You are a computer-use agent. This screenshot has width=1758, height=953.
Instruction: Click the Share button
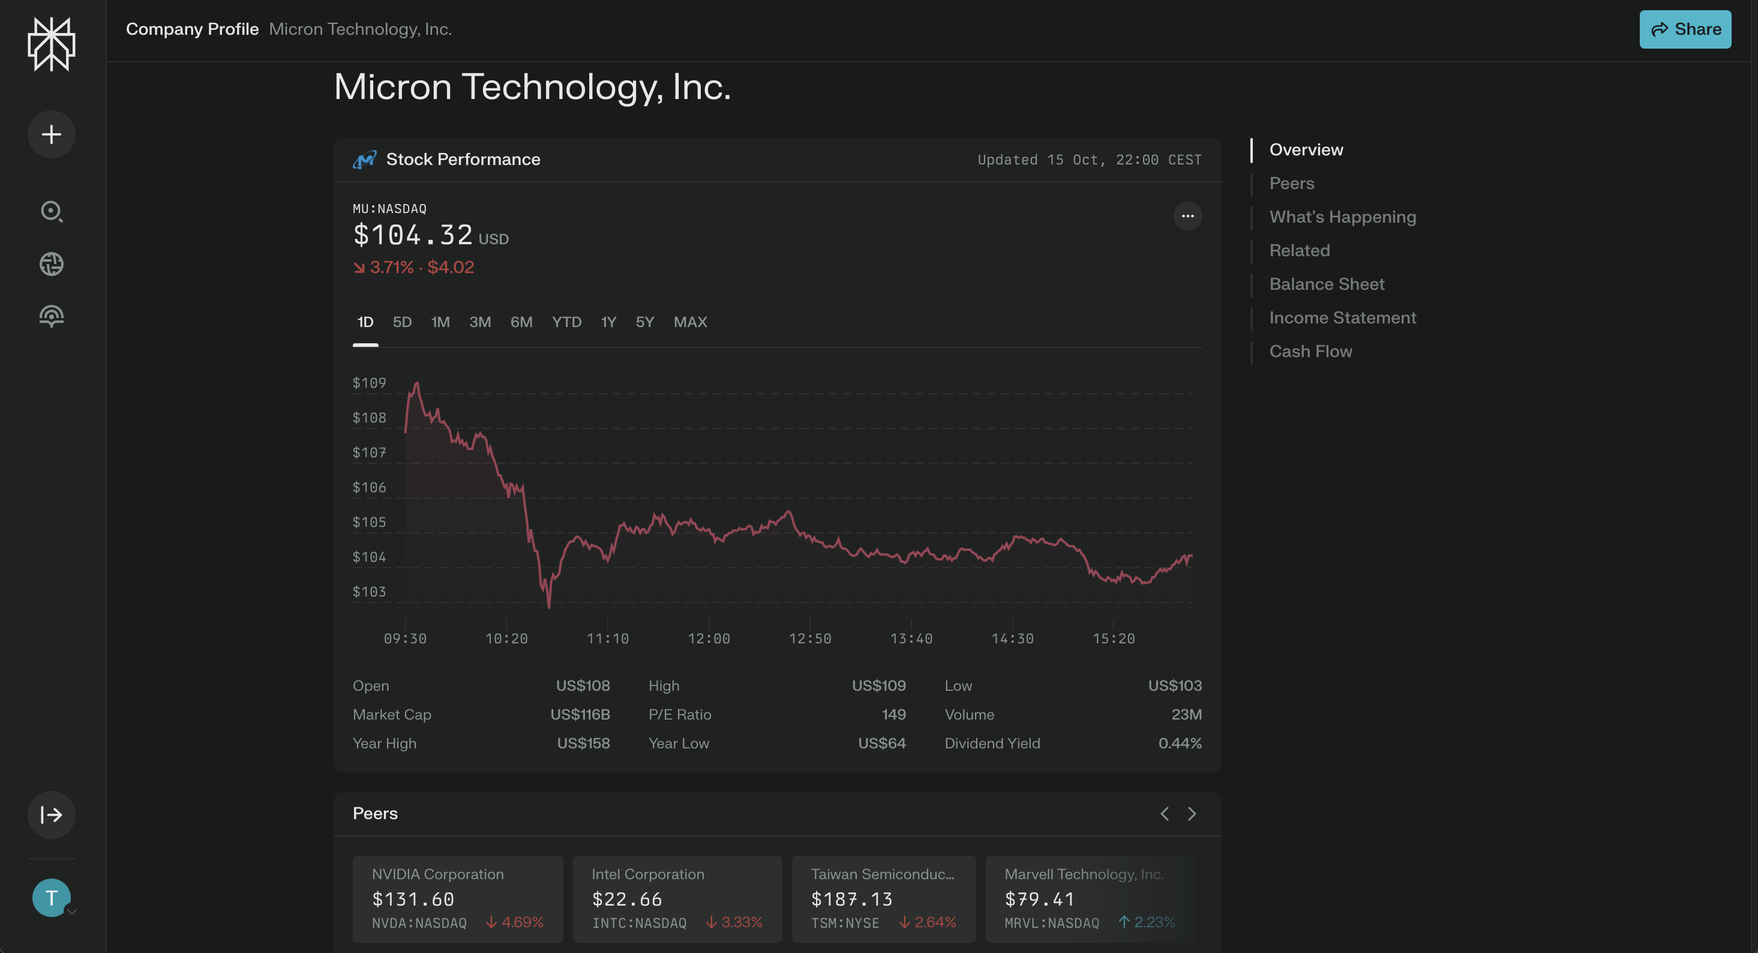(1685, 29)
